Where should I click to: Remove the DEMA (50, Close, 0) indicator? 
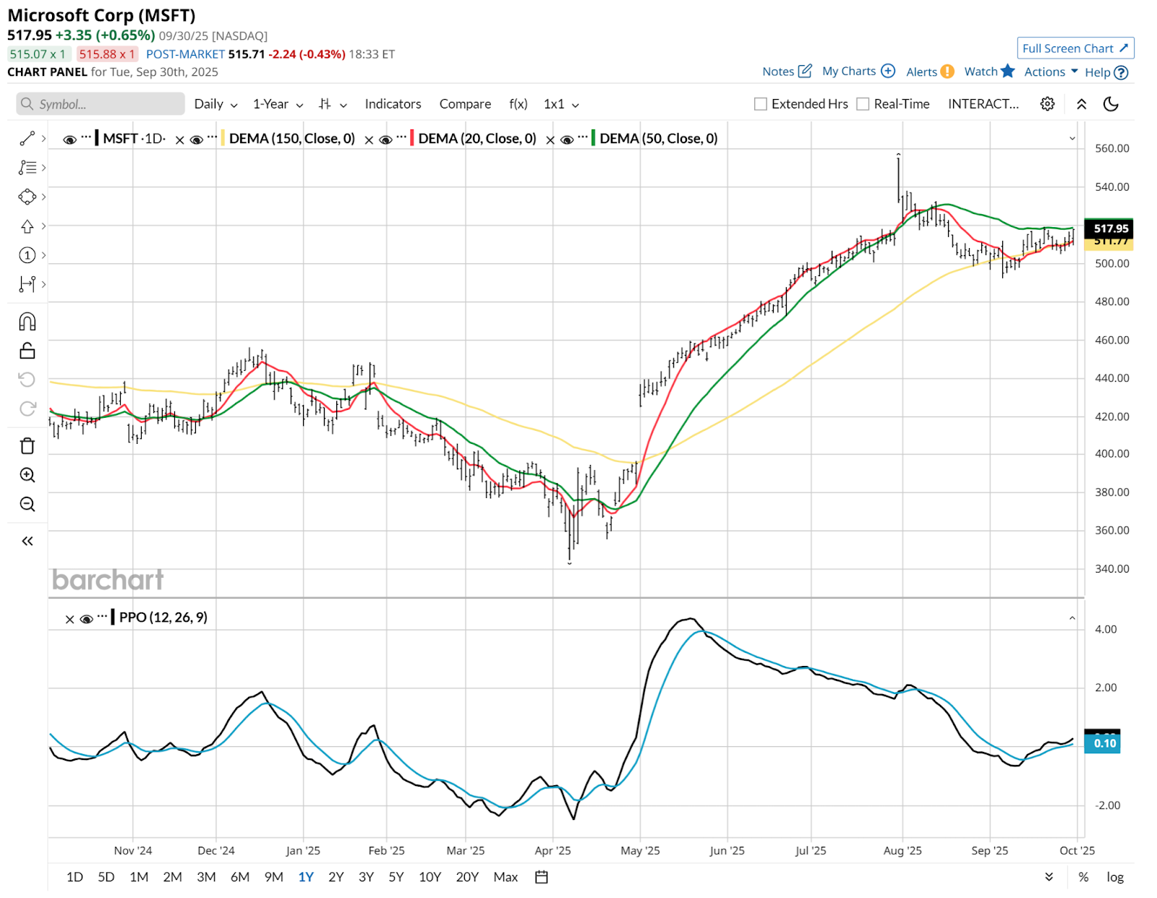pos(550,140)
